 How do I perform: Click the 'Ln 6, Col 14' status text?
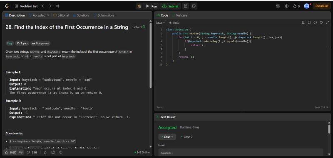pos(321,107)
